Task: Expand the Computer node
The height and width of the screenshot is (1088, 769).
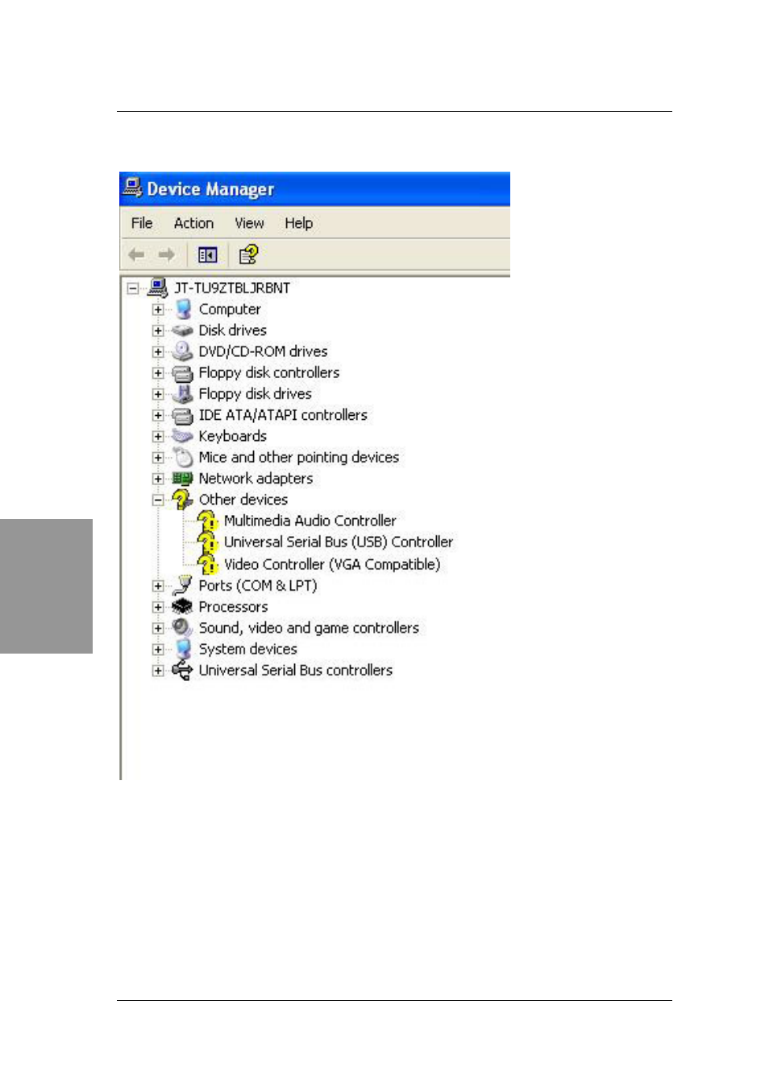Action: pyautogui.click(x=158, y=309)
